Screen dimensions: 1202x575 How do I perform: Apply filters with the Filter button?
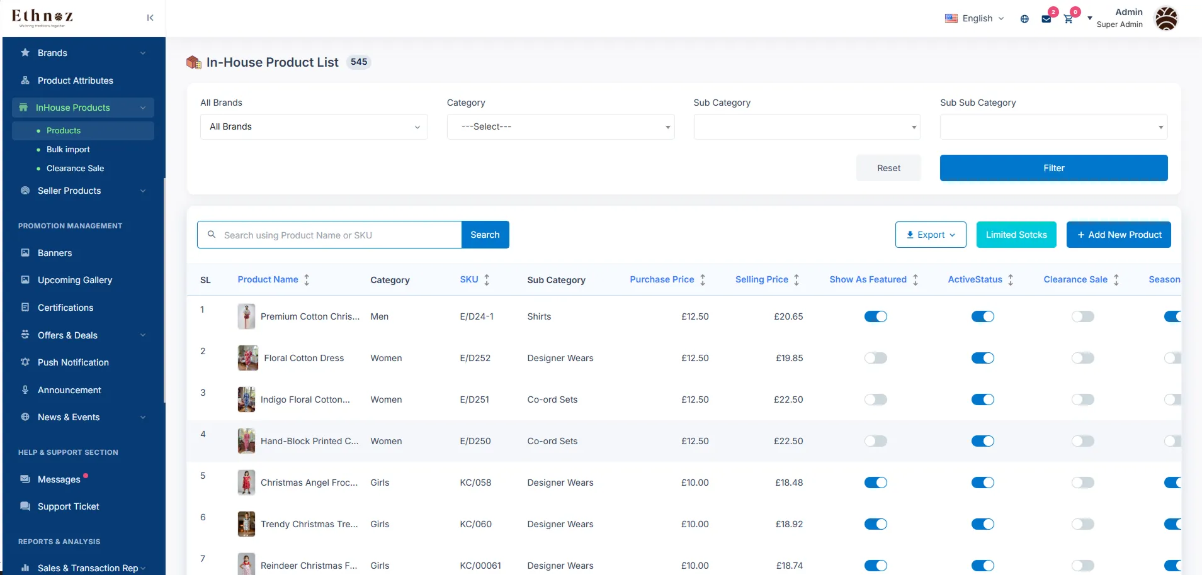click(1054, 168)
